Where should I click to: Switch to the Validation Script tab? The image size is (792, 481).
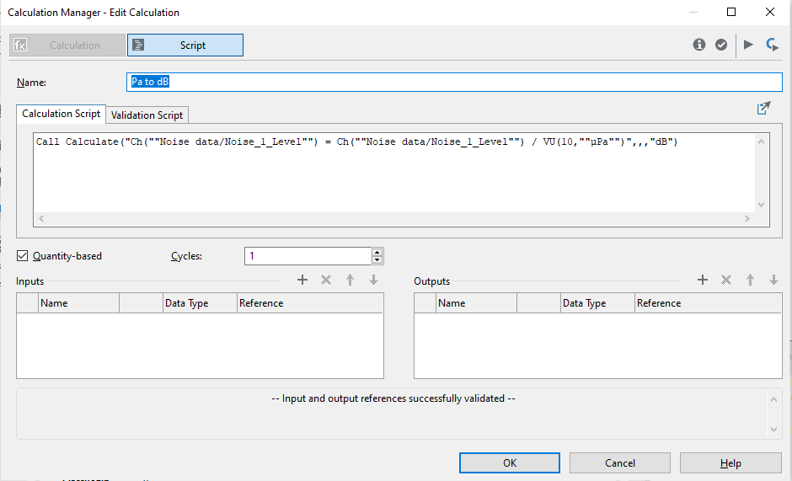147,115
